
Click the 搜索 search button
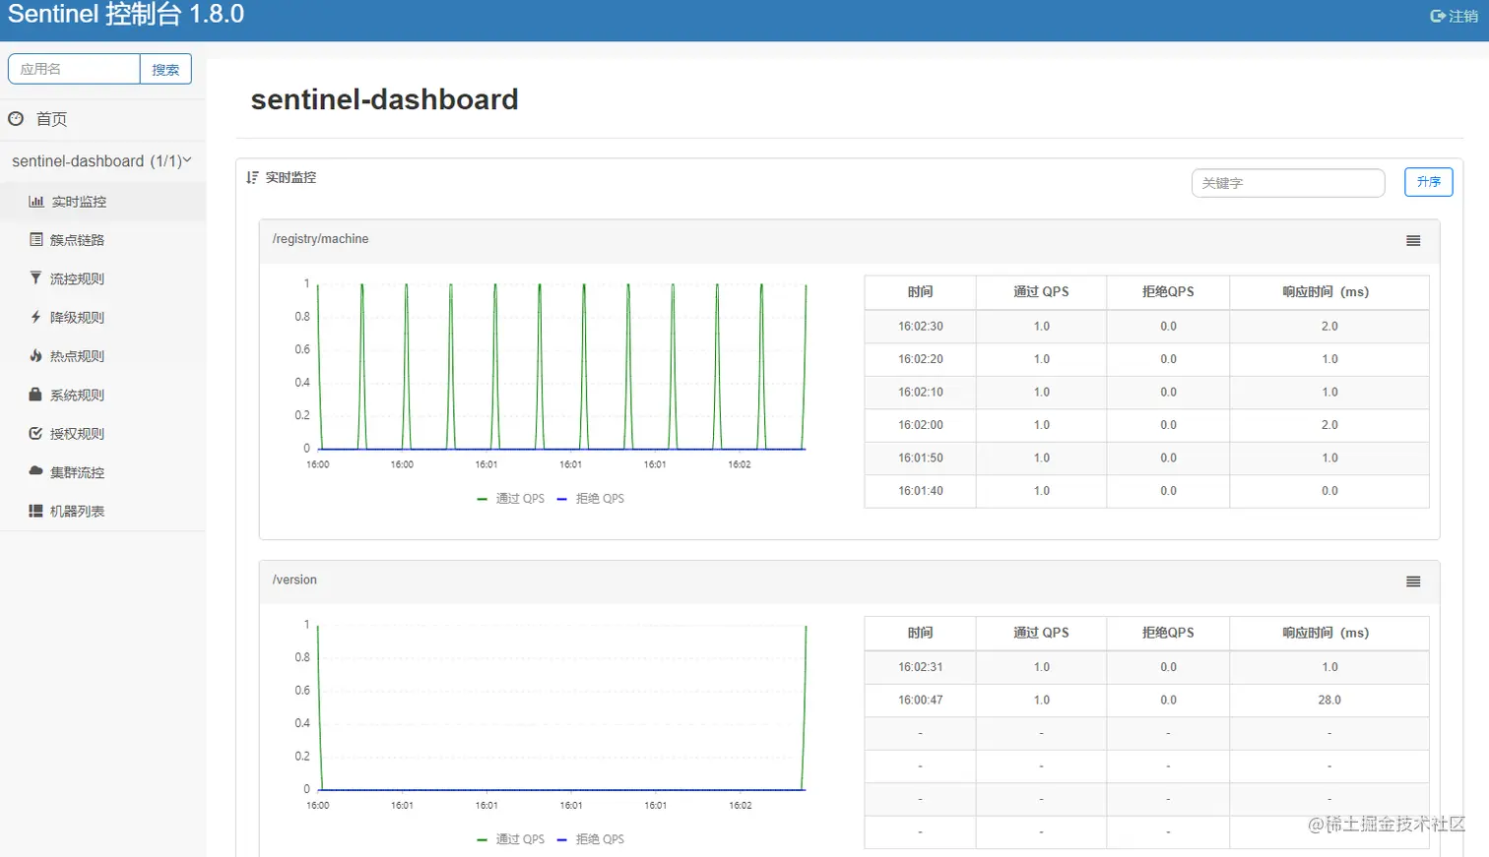click(x=165, y=69)
